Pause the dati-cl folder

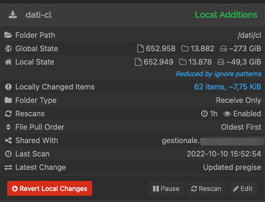point(166,189)
